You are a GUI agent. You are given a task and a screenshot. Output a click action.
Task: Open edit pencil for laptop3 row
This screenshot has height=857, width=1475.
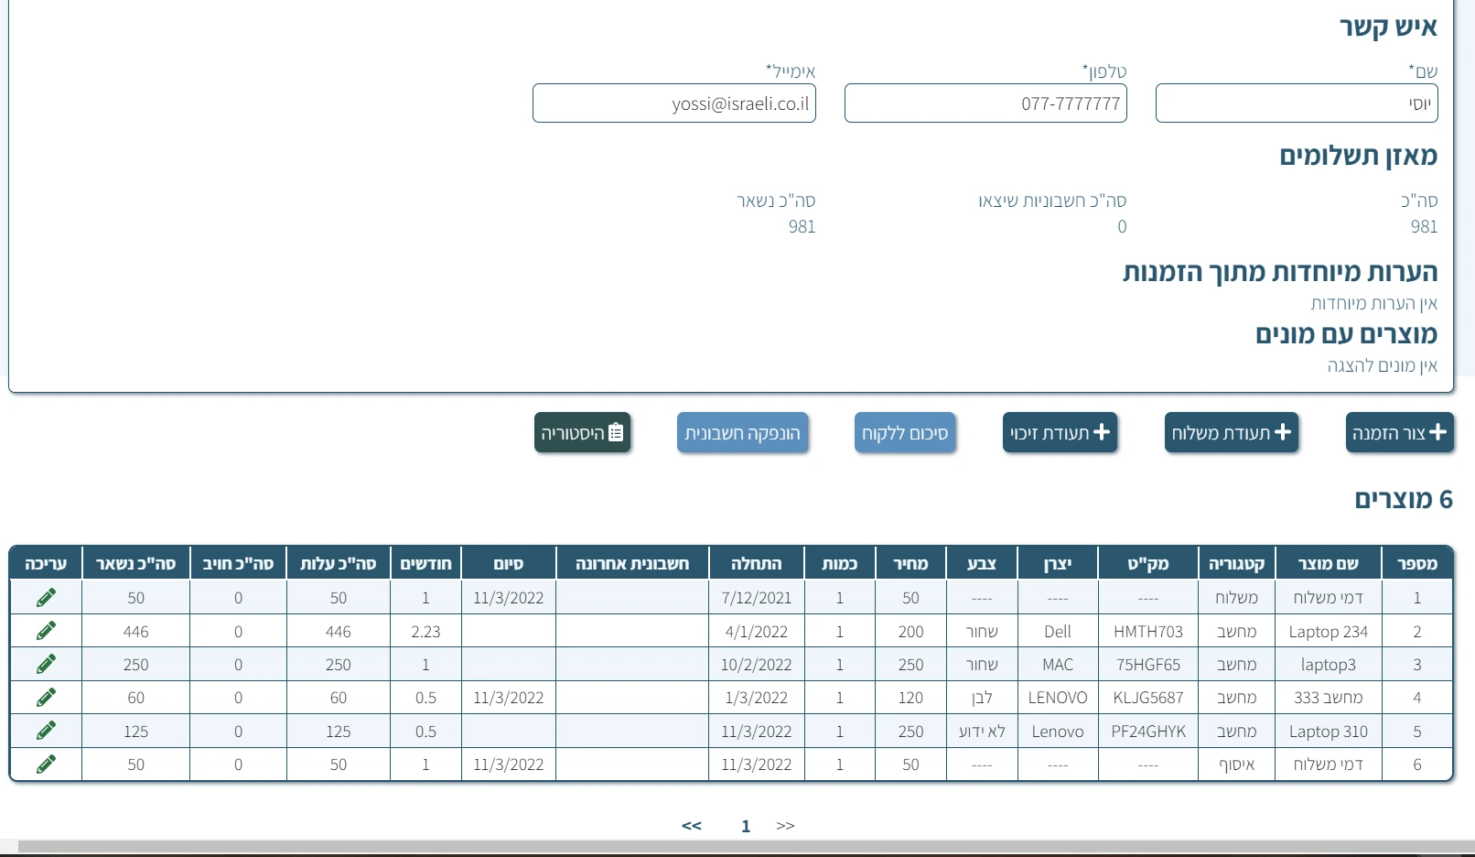click(x=46, y=664)
